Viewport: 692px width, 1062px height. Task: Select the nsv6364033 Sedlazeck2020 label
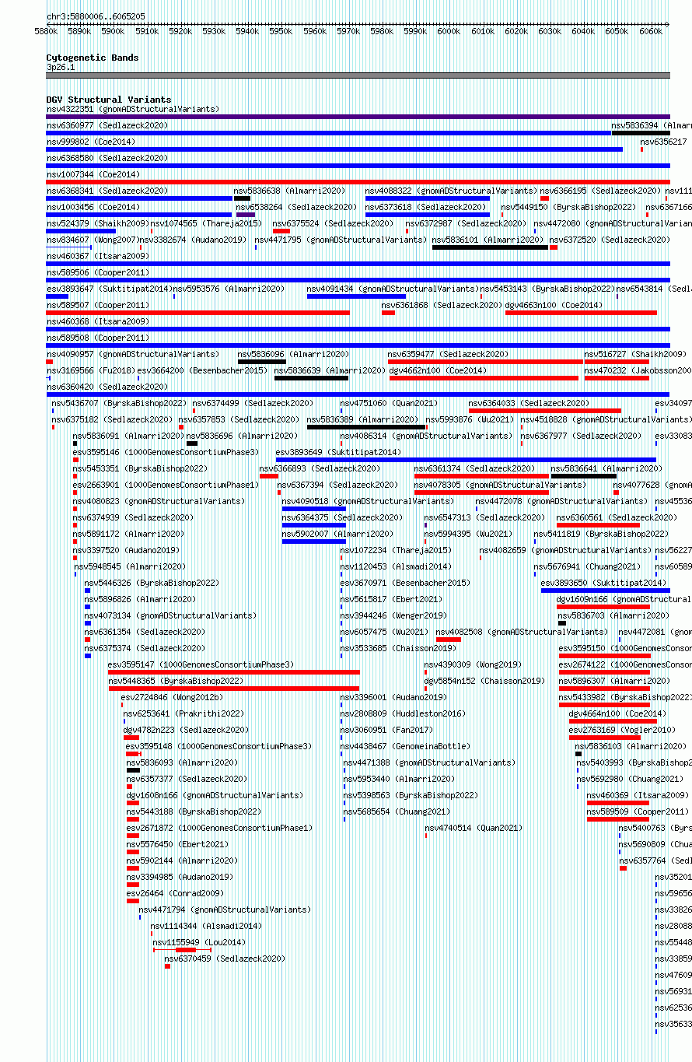tap(529, 404)
